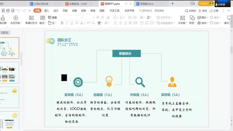Open a new tab with the plus button

[x=172, y=4]
